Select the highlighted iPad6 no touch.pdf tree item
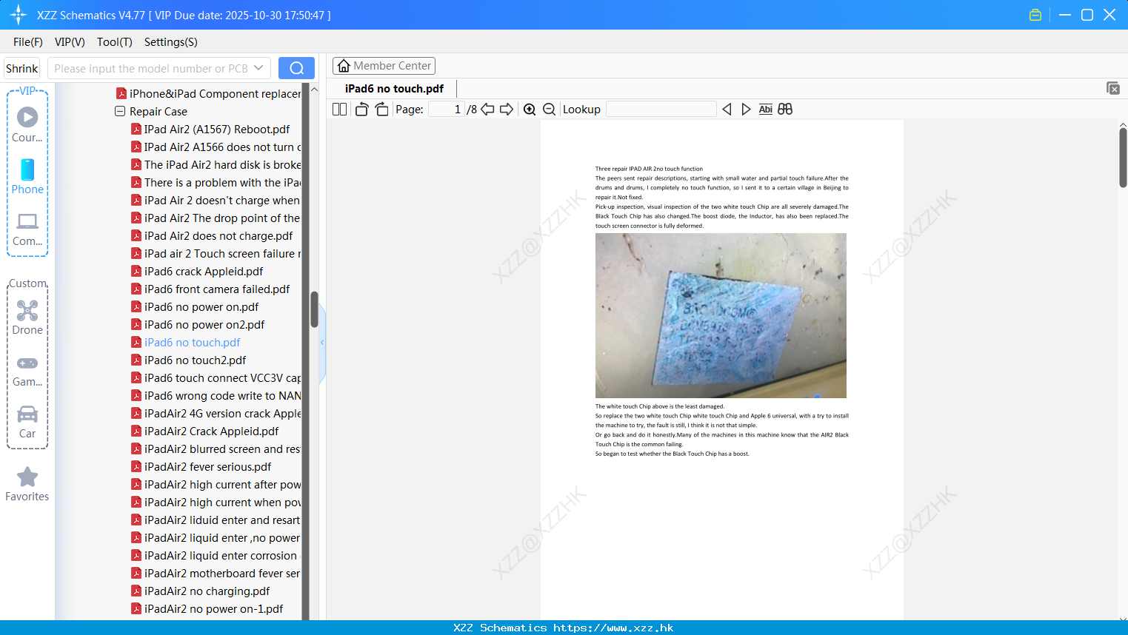 point(193,343)
